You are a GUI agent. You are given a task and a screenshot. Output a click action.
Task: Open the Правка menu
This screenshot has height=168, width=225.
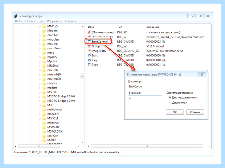point(30,21)
